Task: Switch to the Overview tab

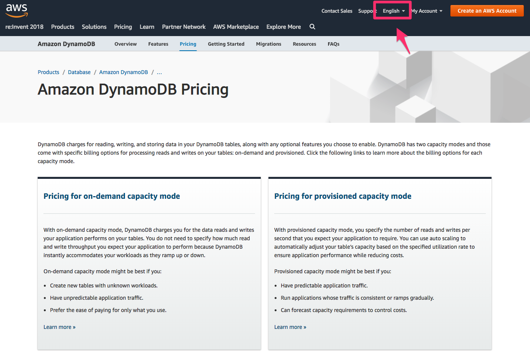Action: click(x=125, y=44)
